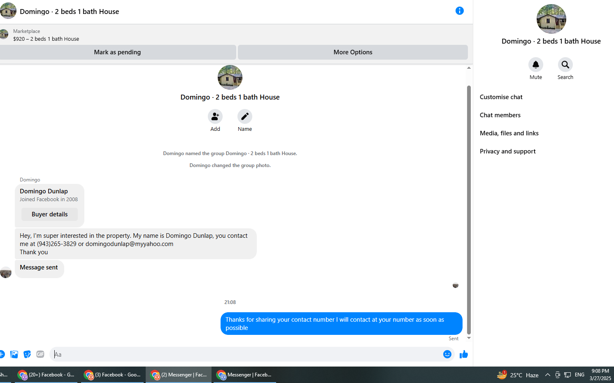Viewport: 614px width, 383px height.
Task: Open Media, files and links section
Action: click(x=509, y=133)
